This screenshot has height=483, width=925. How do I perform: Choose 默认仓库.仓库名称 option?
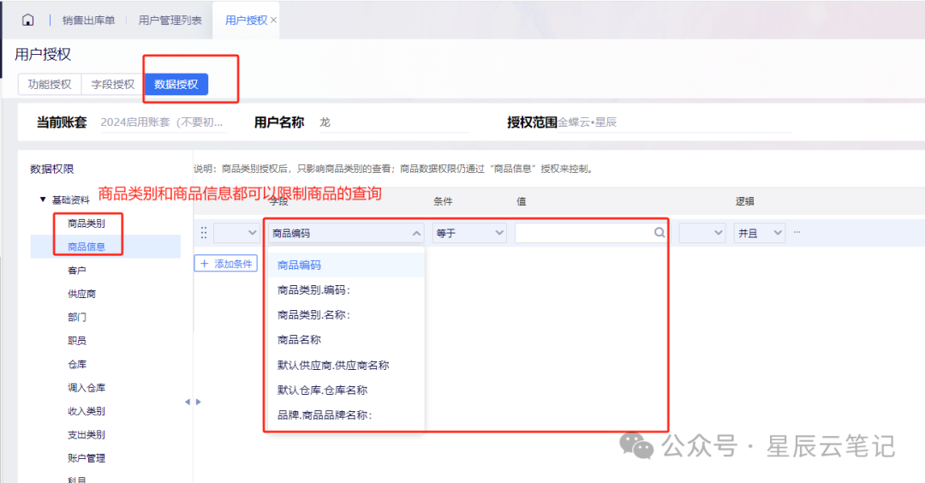pos(346,390)
